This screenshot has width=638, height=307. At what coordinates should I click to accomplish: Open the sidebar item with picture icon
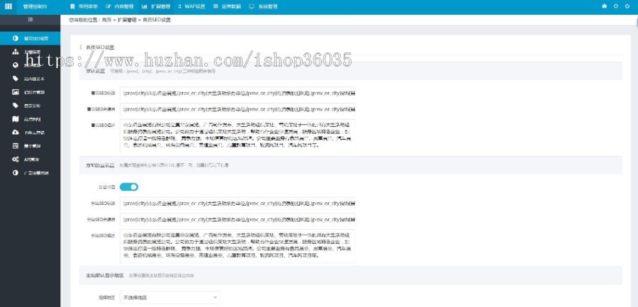30,92
